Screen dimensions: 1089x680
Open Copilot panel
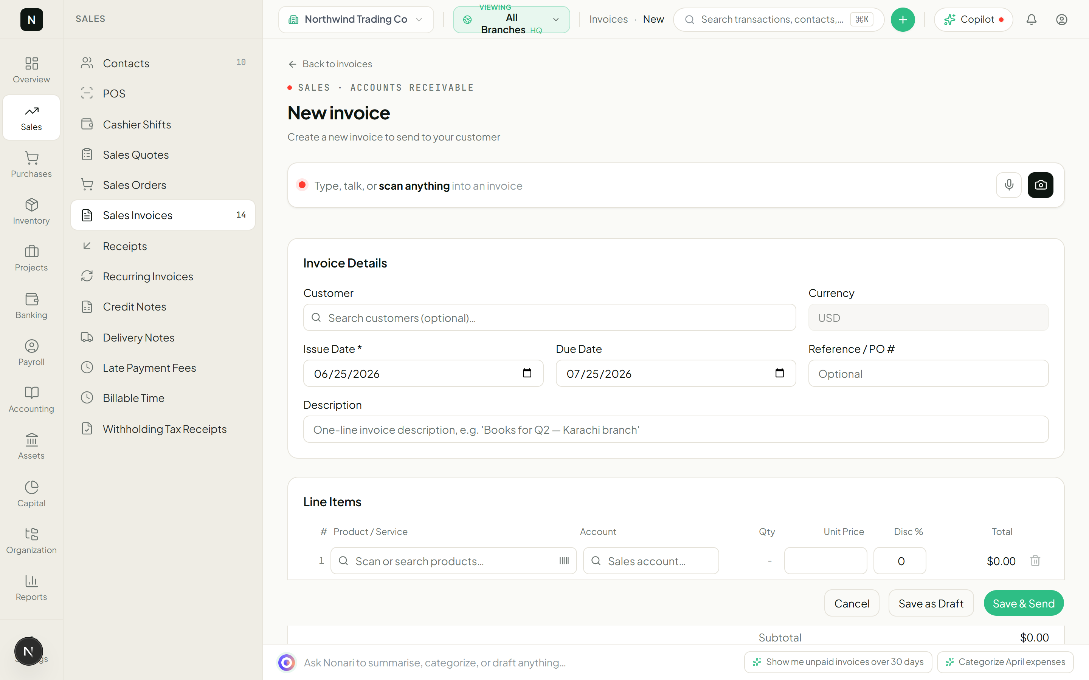tap(973, 19)
